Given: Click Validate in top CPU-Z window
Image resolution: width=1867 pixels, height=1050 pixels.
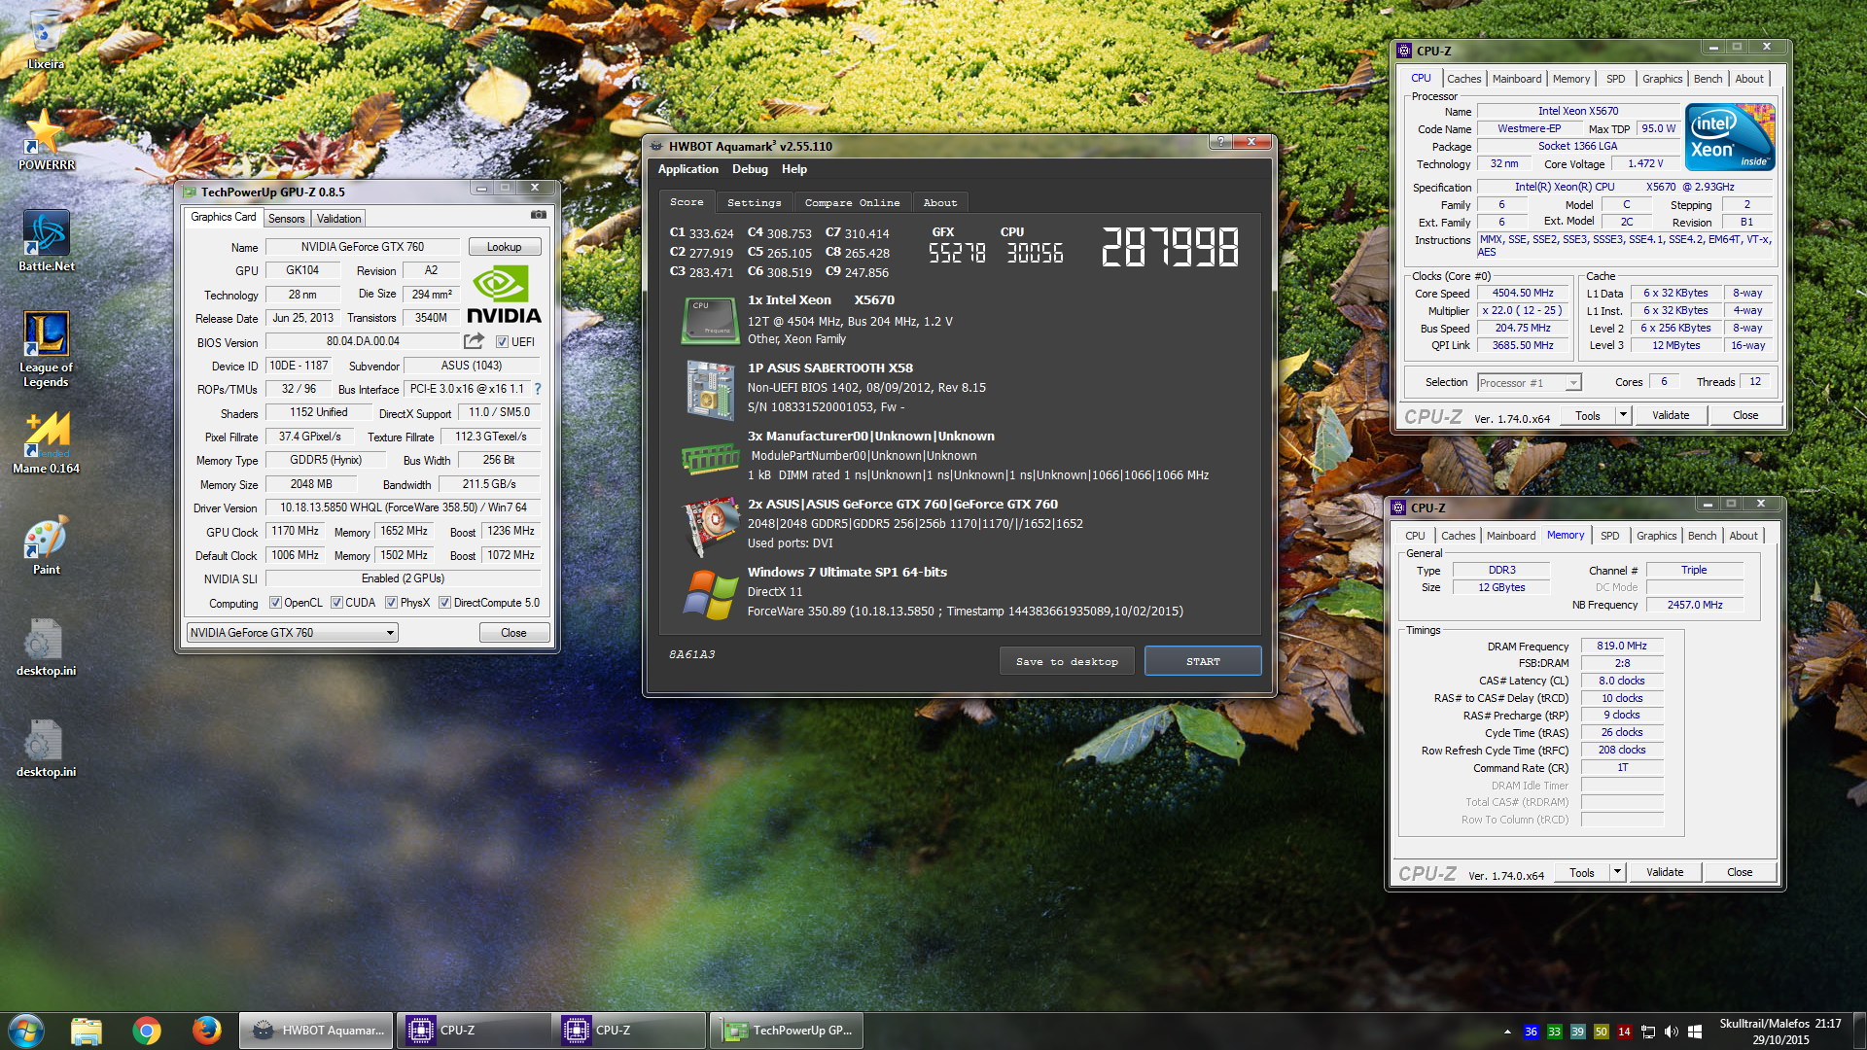Looking at the screenshot, I should pos(1671,415).
